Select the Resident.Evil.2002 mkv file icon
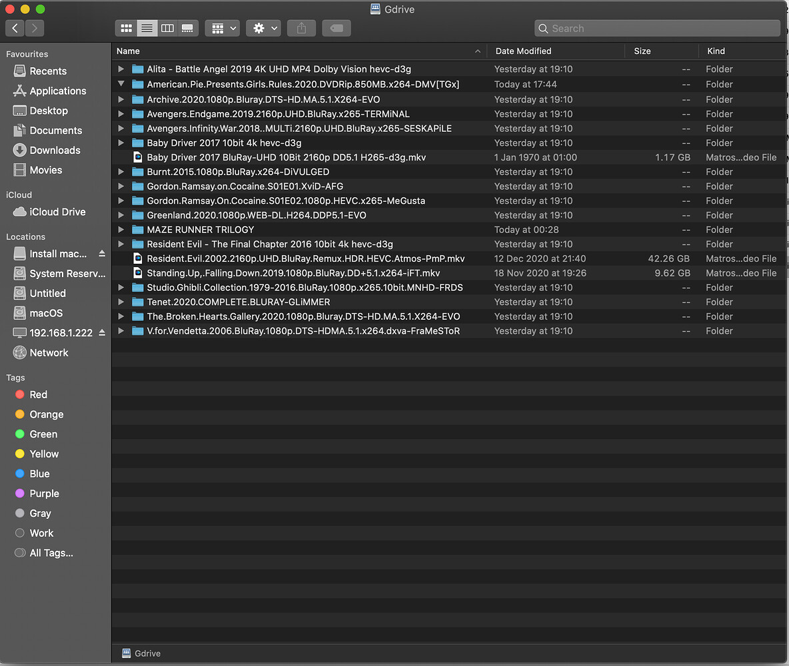Viewport: 789px width, 666px height. [x=137, y=258]
